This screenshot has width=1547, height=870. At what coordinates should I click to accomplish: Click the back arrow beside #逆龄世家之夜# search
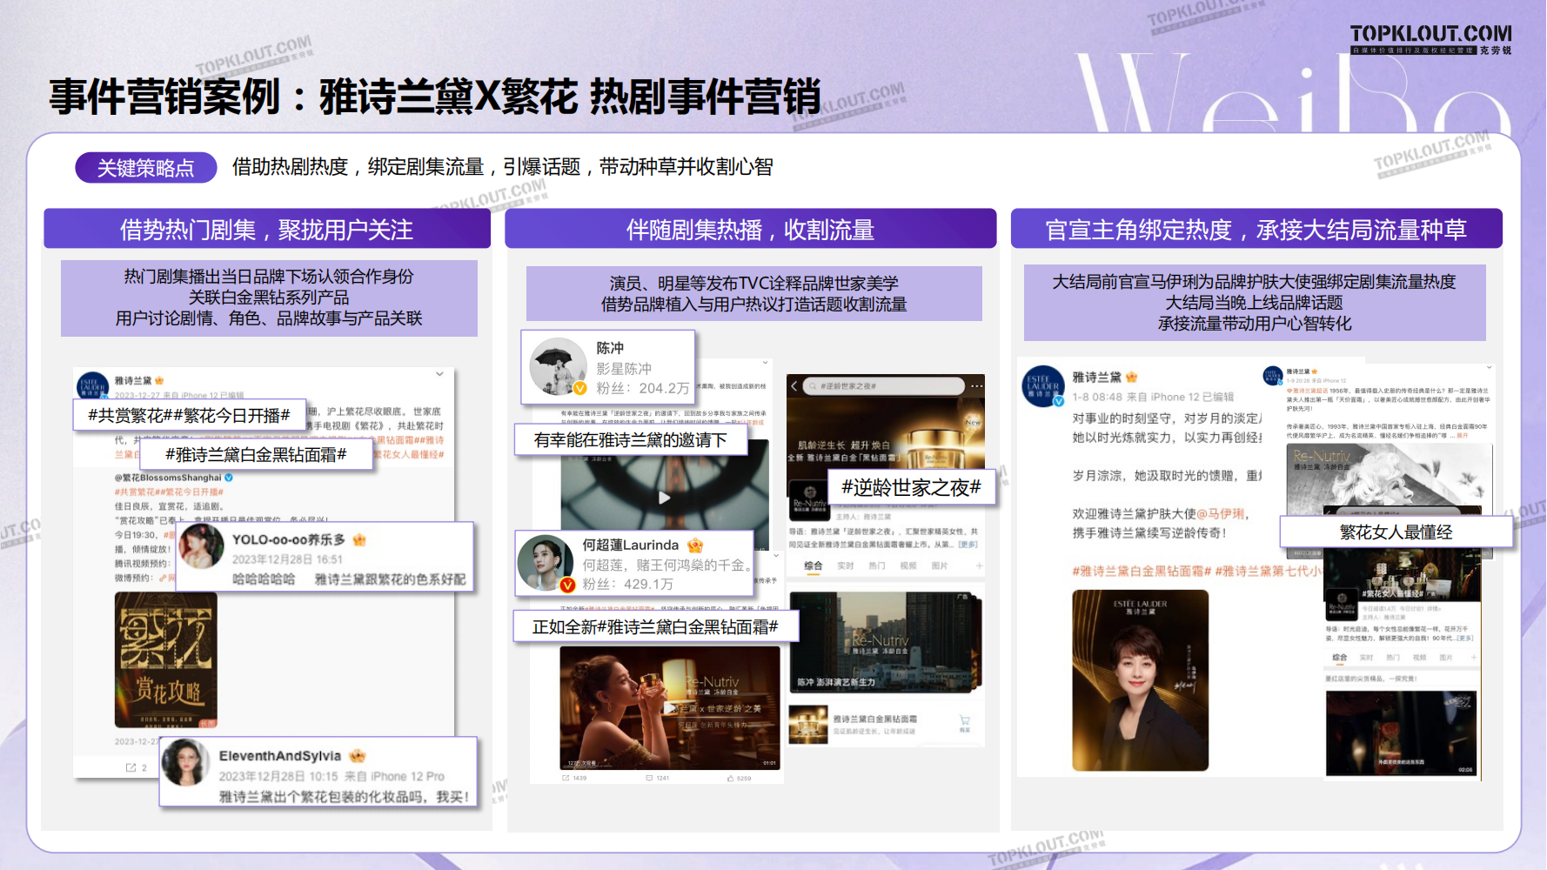click(x=794, y=385)
